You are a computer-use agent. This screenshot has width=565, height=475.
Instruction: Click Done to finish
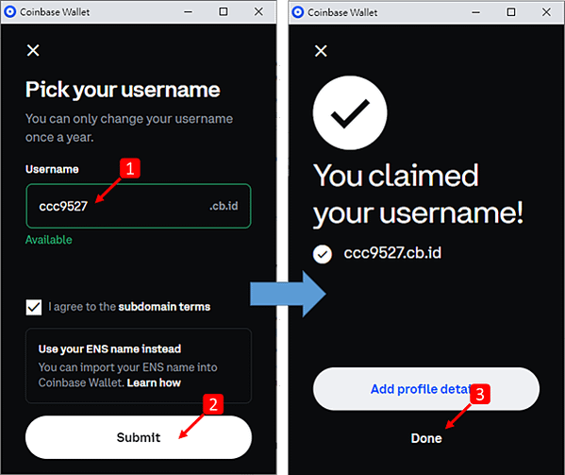click(x=426, y=438)
